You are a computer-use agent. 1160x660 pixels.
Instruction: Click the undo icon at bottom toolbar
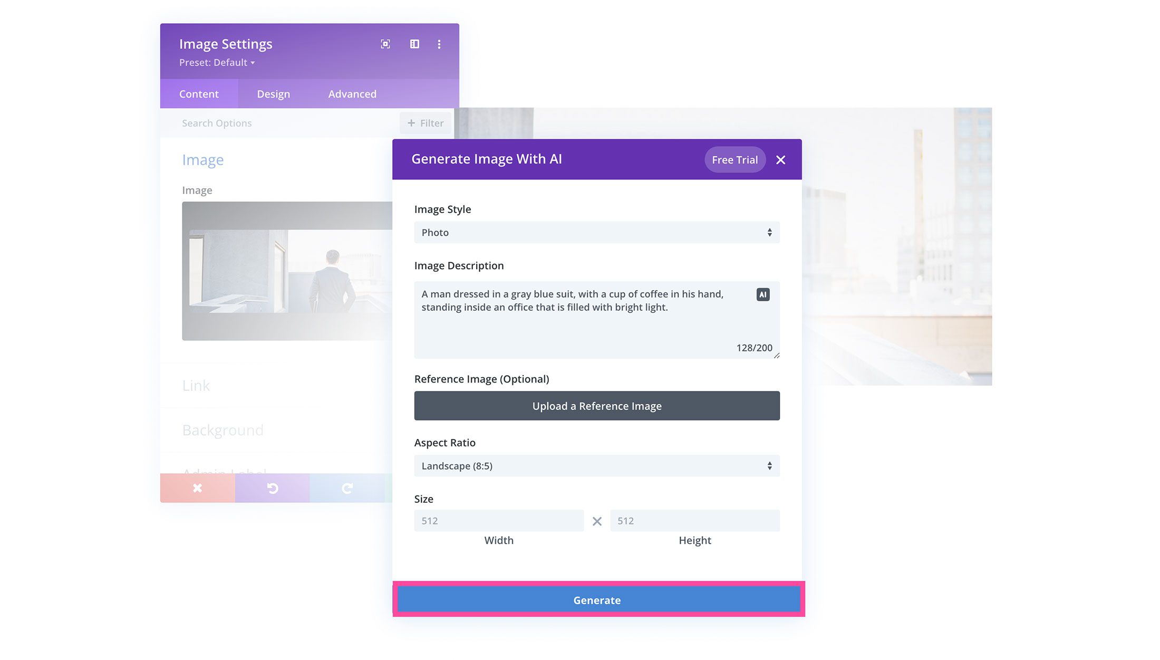click(272, 488)
